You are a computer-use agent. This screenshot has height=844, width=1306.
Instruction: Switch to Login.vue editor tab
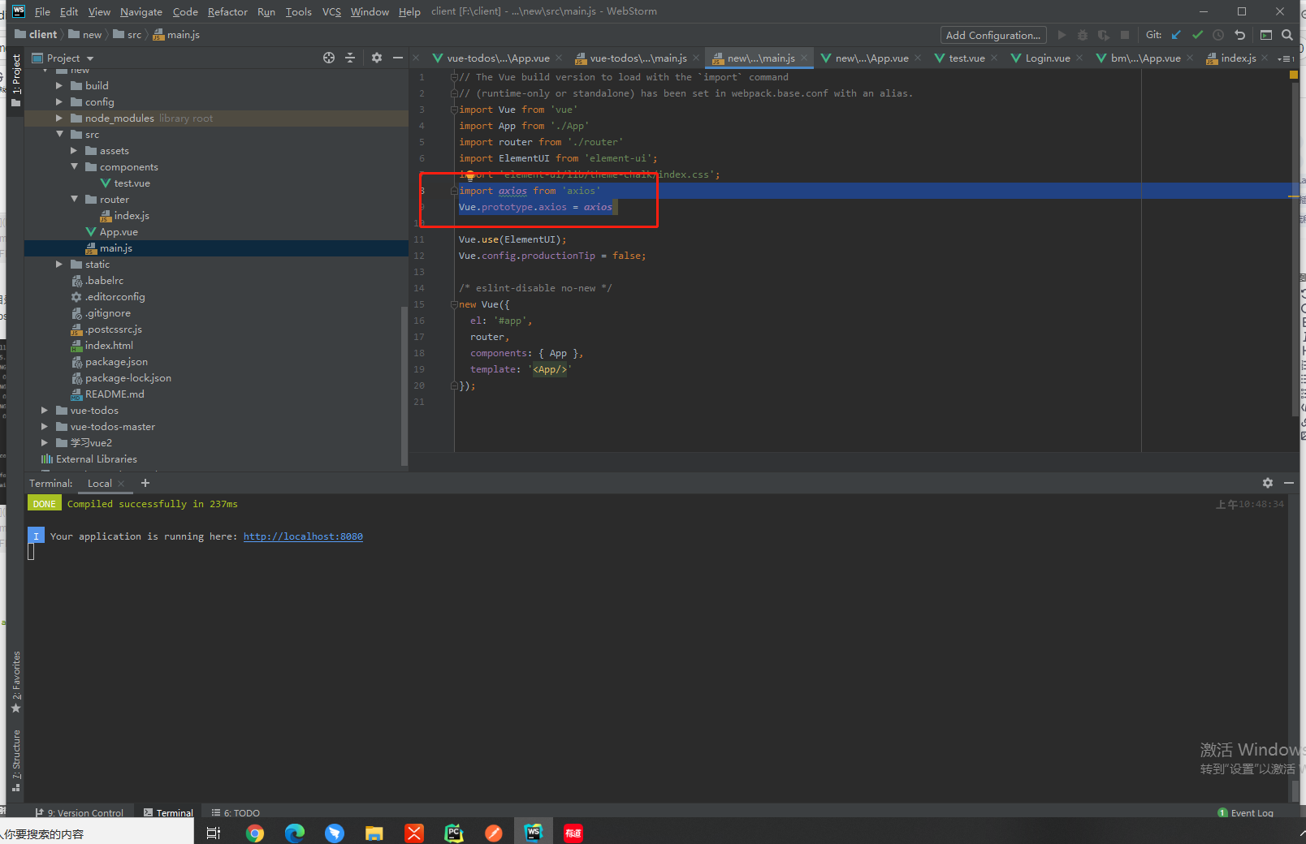[x=1047, y=58]
